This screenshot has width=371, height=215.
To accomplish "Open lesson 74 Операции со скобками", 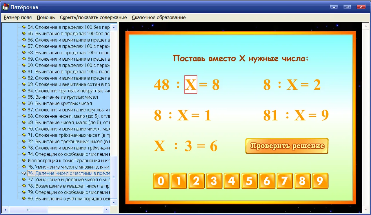I will tap(69, 154).
